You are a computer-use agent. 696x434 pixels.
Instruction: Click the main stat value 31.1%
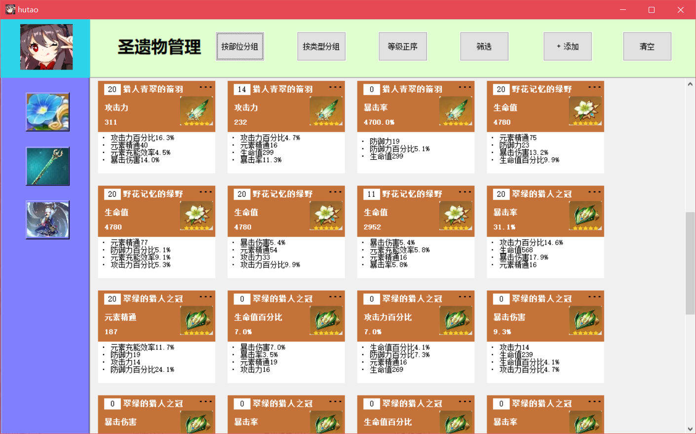click(x=504, y=227)
